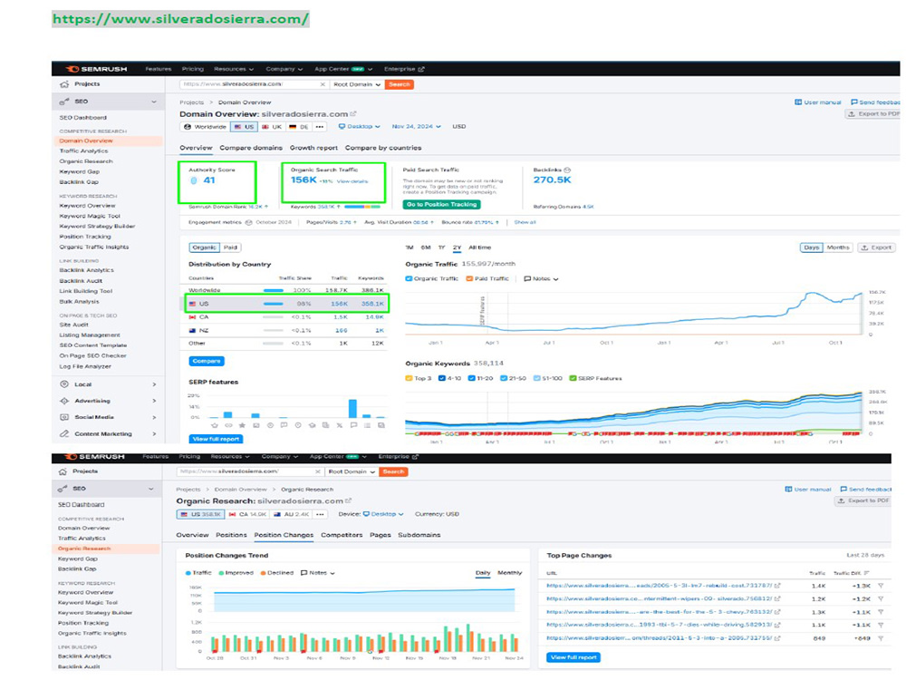Image resolution: width=906 pixels, height=680 pixels.
Task: Click filter icon in the 756812 URL row
Action: (881, 599)
